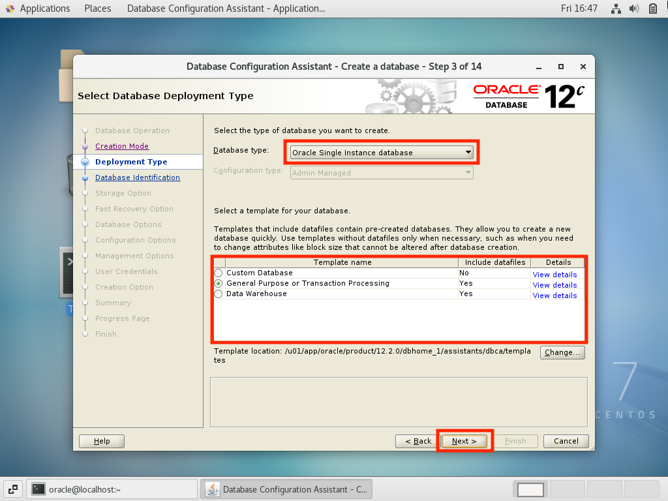Viewport: 668px width, 501px height.
Task: Select the first workspace in switcher
Action: (530, 489)
